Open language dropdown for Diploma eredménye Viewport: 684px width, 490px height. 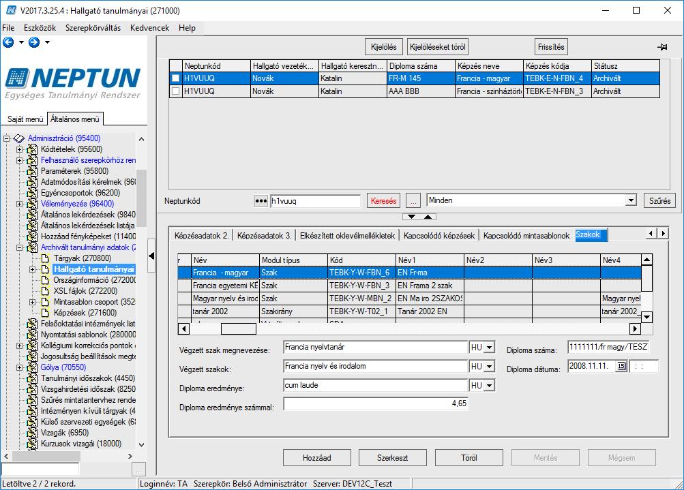(x=490, y=386)
